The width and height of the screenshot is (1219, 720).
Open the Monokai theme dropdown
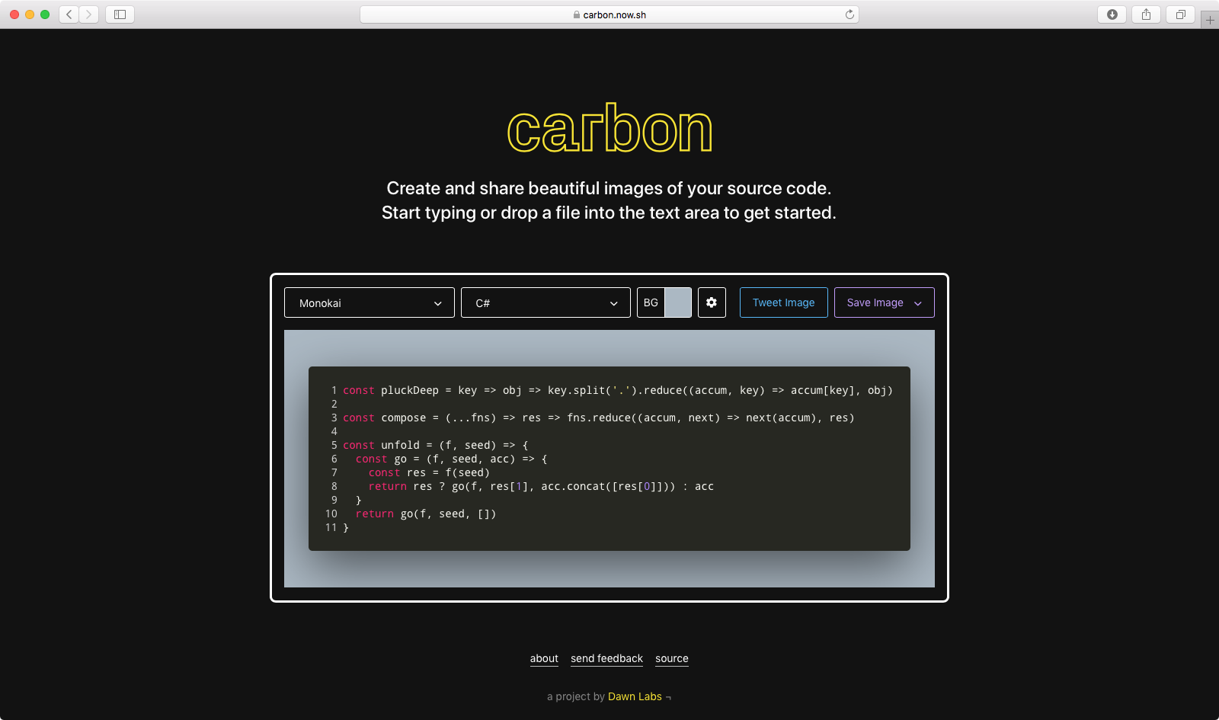(x=370, y=302)
